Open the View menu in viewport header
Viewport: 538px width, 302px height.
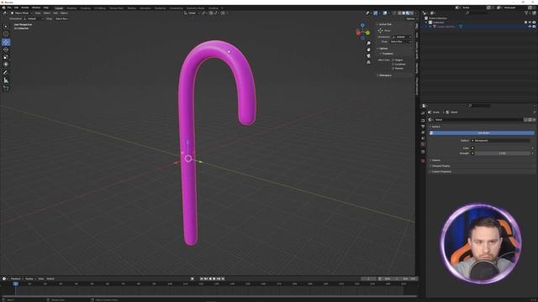[38, 13]
